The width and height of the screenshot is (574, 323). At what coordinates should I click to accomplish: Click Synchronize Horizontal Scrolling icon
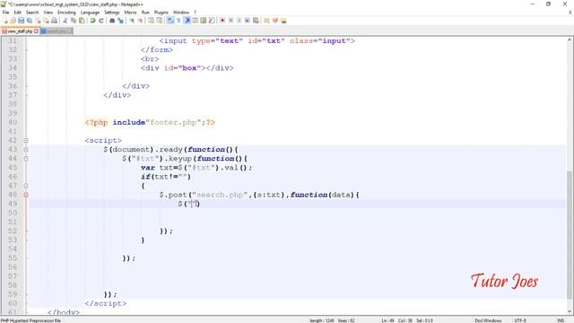[160, 21]
